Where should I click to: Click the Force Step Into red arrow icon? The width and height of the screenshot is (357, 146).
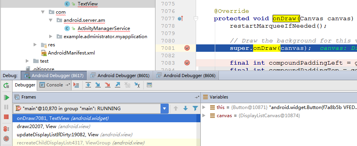pos(107,85)
